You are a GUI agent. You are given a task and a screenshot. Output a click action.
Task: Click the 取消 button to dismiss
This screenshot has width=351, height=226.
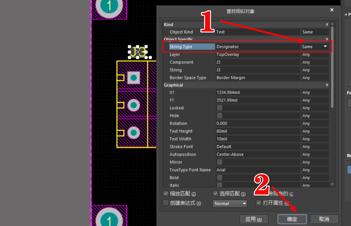(x=324, y=219)
